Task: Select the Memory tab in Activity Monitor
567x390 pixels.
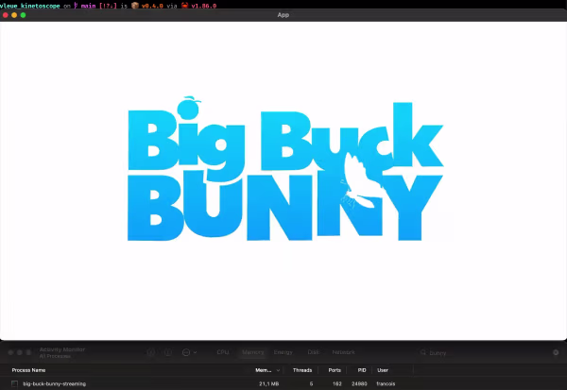Action: pyautogui.click(x=252, y=352)
